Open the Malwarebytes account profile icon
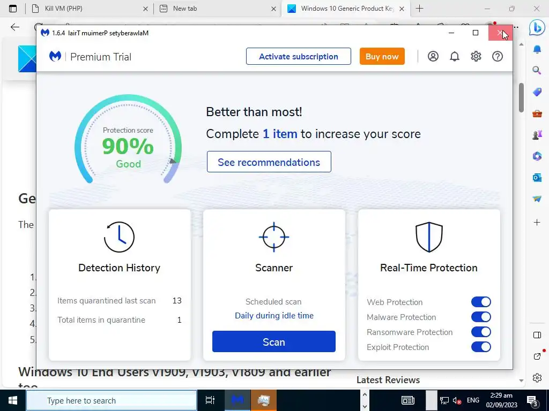 click(x=433, y=56)
